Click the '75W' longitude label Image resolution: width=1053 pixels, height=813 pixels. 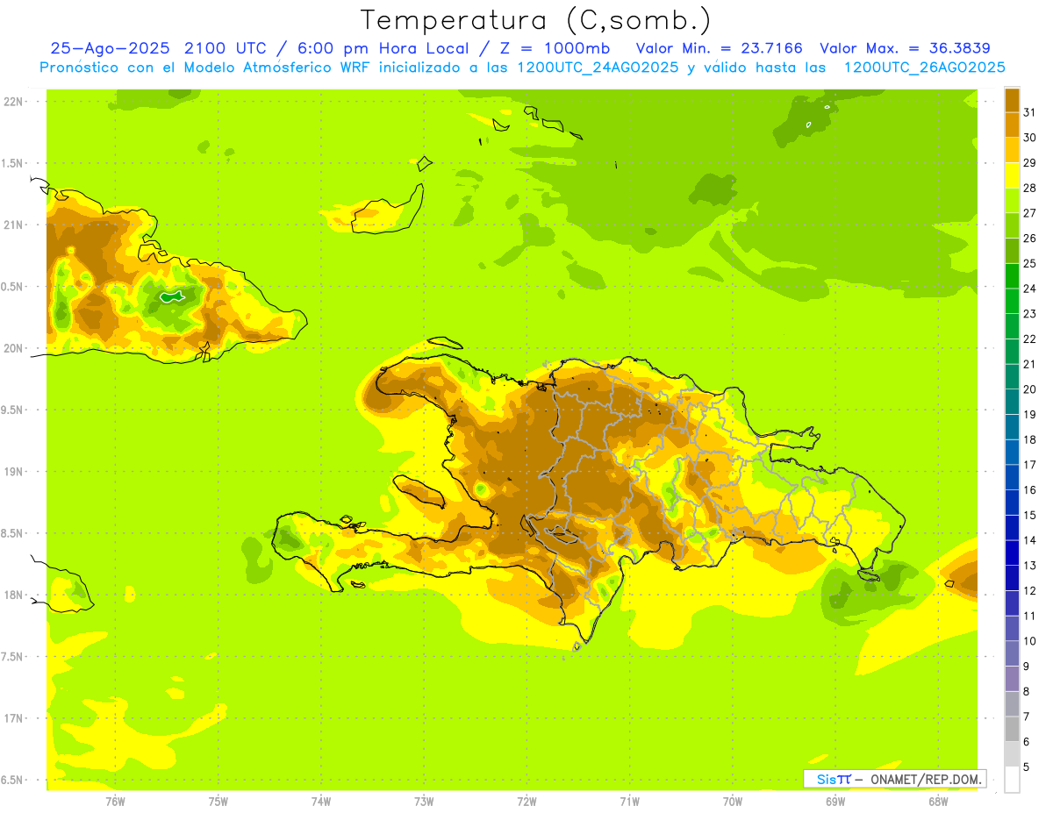pyautogui.click(x=218, y=801)
